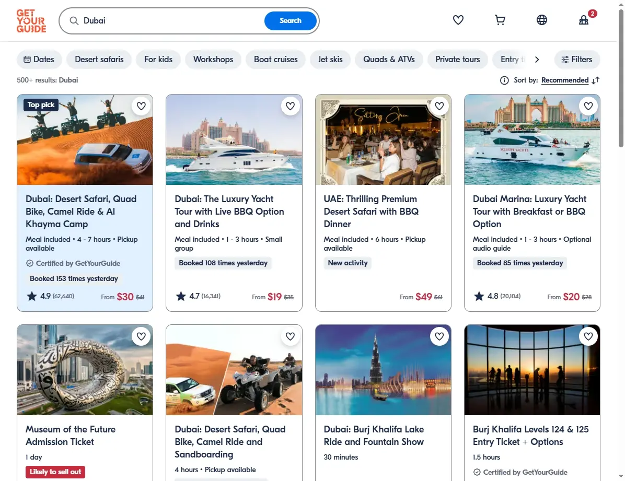Open the Recommended sort dropdown
Viewport: 625px width, 481px height.
[565, 80]
